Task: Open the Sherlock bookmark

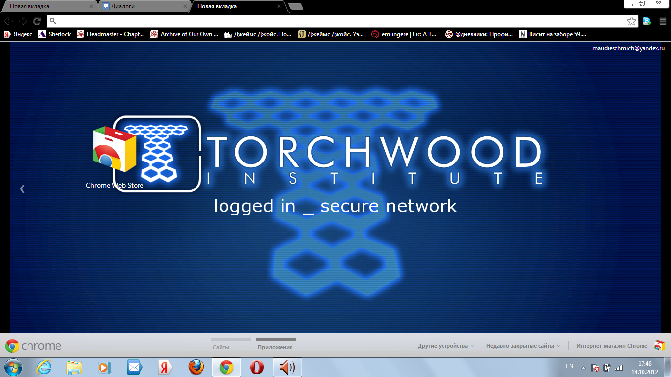Action: coord(55,34)
